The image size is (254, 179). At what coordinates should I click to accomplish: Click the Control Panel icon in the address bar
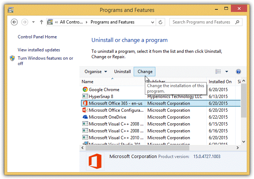50,22
